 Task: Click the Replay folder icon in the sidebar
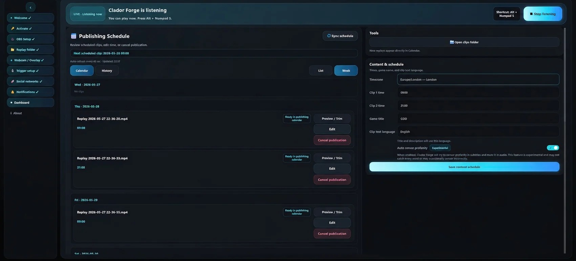[13, 50]
